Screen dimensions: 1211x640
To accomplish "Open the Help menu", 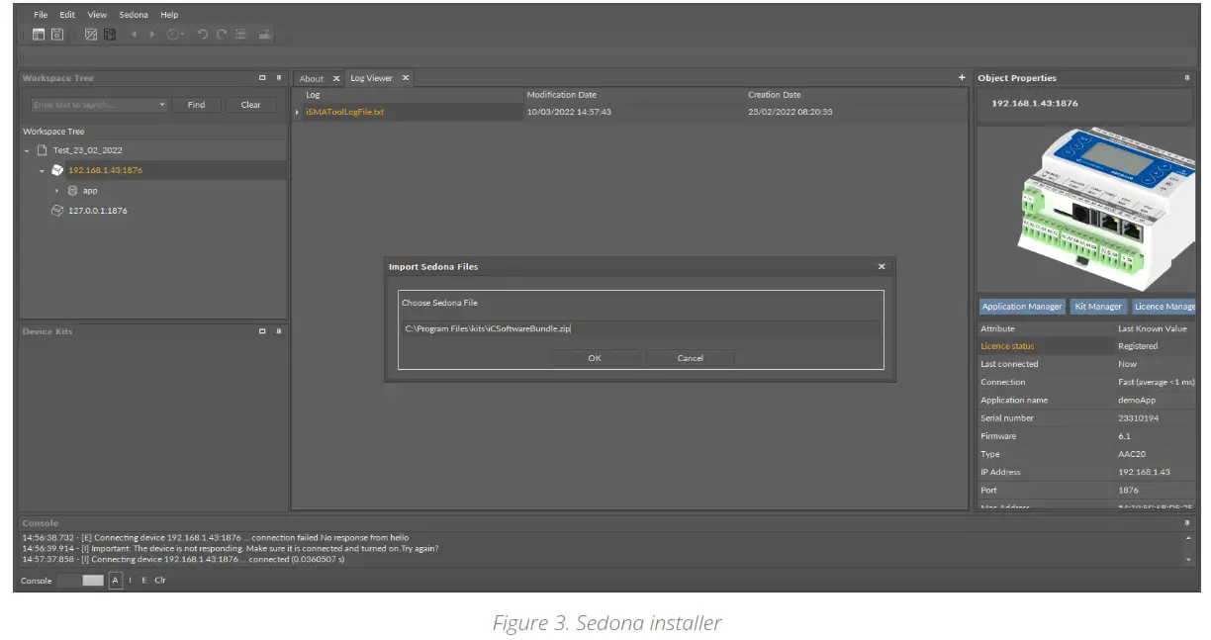I will point(169,15).
